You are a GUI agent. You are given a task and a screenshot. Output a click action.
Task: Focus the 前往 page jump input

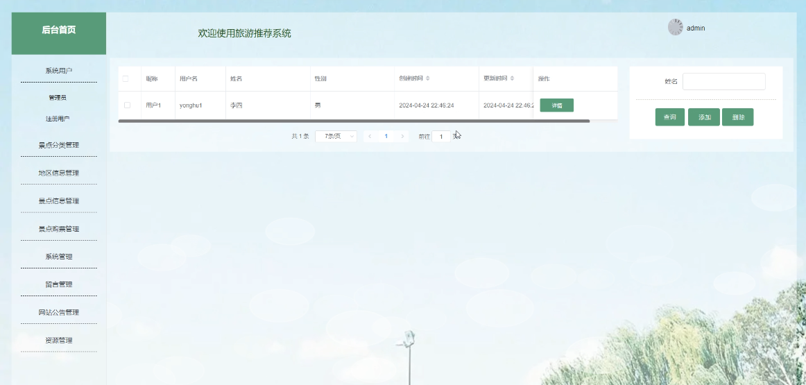pos(441,137)
